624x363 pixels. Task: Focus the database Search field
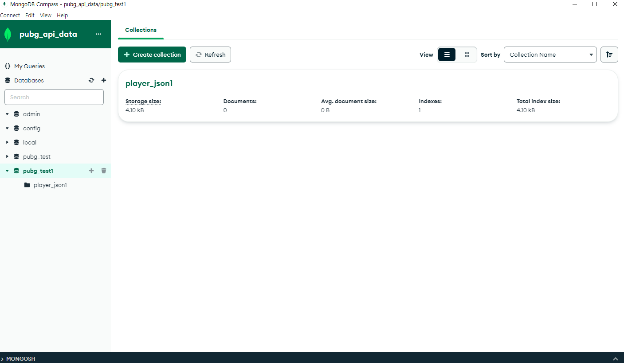coord(54,97)
